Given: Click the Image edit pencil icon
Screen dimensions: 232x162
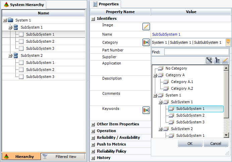Looking at the screenshot, I should pyautogui.click(x=146, y=27).
